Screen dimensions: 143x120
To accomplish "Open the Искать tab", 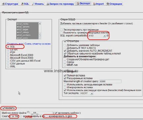I will 38,4.
